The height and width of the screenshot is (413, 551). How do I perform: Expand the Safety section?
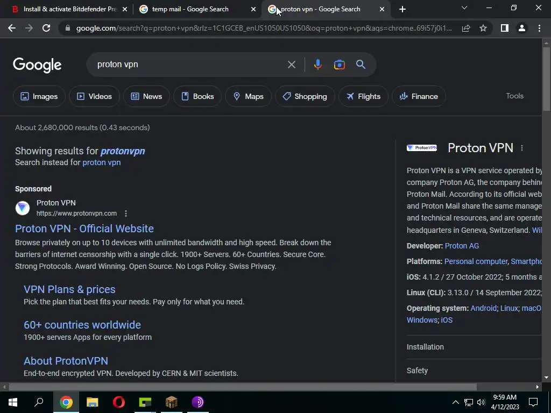point(474,371)
